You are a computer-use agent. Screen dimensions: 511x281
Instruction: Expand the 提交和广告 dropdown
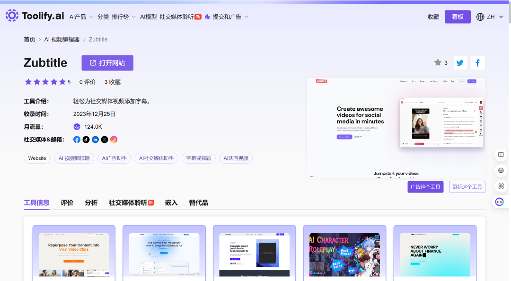pos(230,17)
